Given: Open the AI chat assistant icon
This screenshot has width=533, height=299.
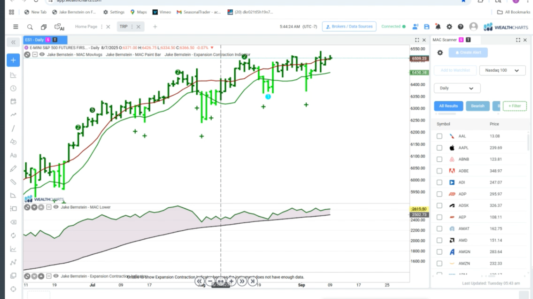Looking at the screenshot, I should pyautogui.click(x=59, y=27).
